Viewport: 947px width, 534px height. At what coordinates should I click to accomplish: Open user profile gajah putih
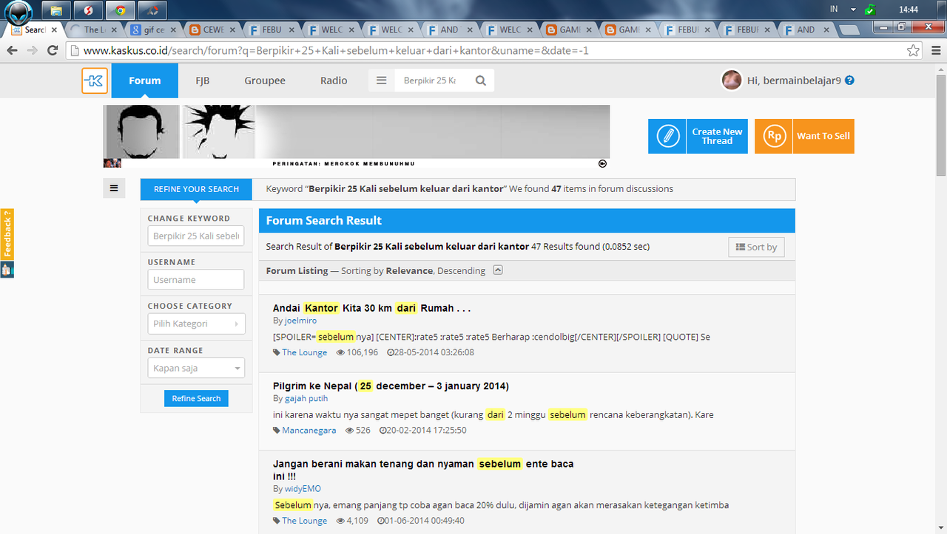pos(306,398)
